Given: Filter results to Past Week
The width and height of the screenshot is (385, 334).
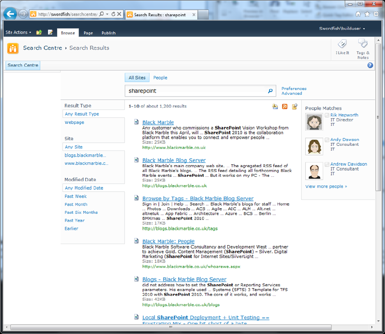Looking at the screenshot, I should point(76,196).
